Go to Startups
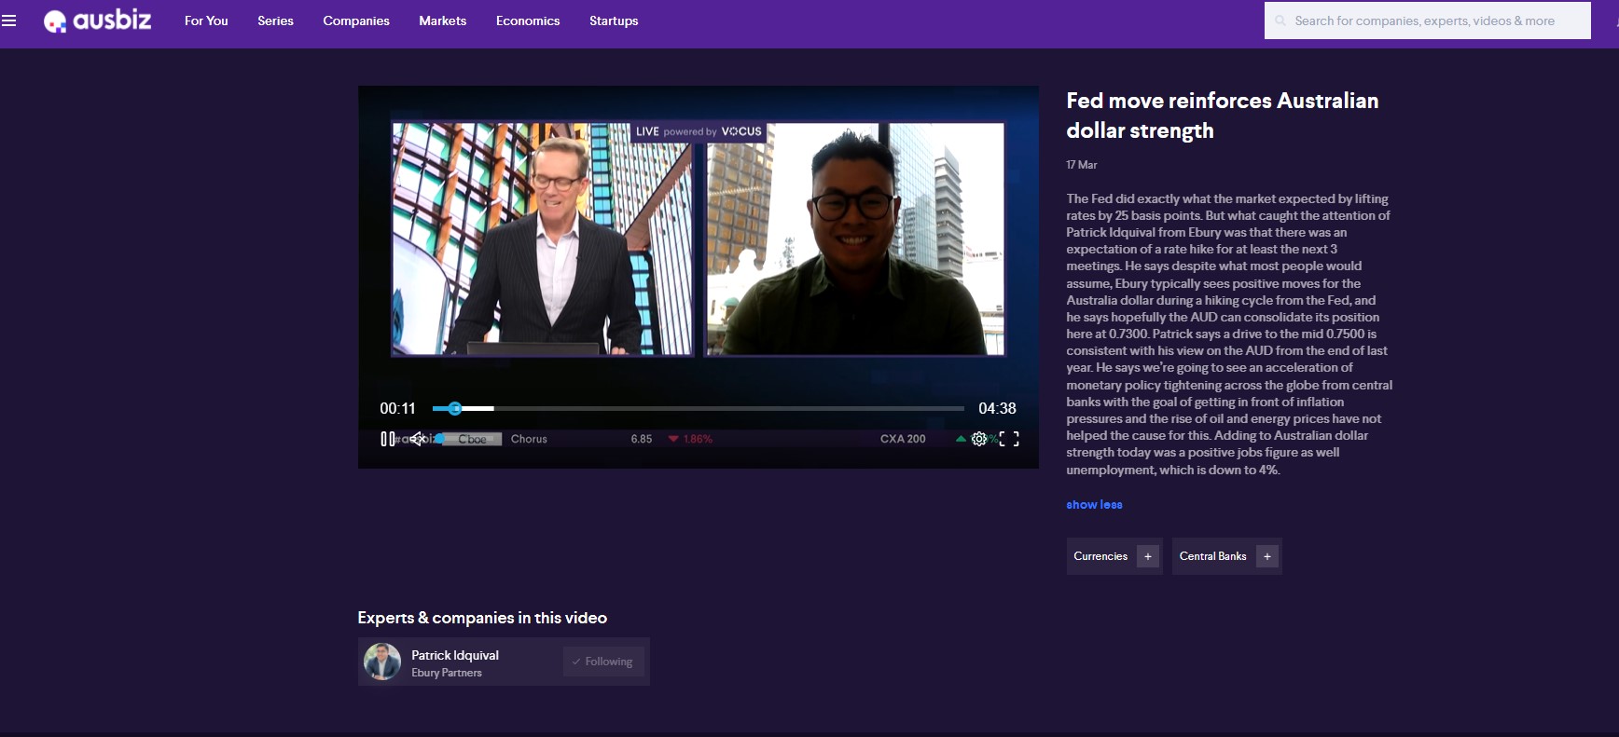 tap(614, 20)
